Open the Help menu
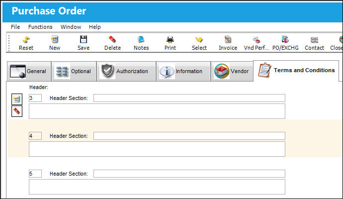343x199 pixels. (95, 27)
